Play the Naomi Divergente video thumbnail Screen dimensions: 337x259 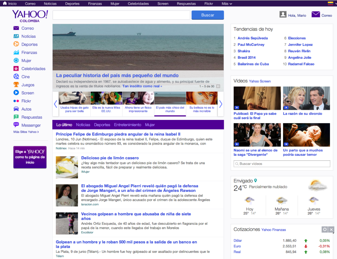point(257,135)
